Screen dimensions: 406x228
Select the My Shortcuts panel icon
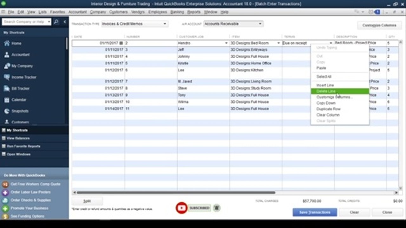click(3, 130)
